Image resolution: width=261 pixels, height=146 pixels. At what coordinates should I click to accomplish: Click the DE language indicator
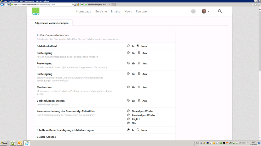coord(197,143)
